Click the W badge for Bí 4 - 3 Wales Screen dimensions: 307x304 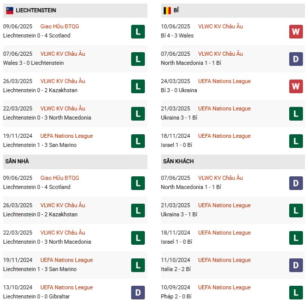pyautogui.click(x=296, y=31)
